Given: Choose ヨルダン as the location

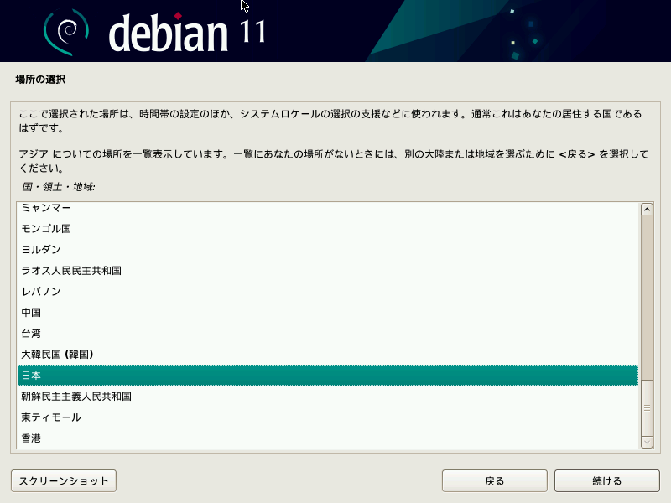Looking at the screenshot, I should click(x=328, y=249).
